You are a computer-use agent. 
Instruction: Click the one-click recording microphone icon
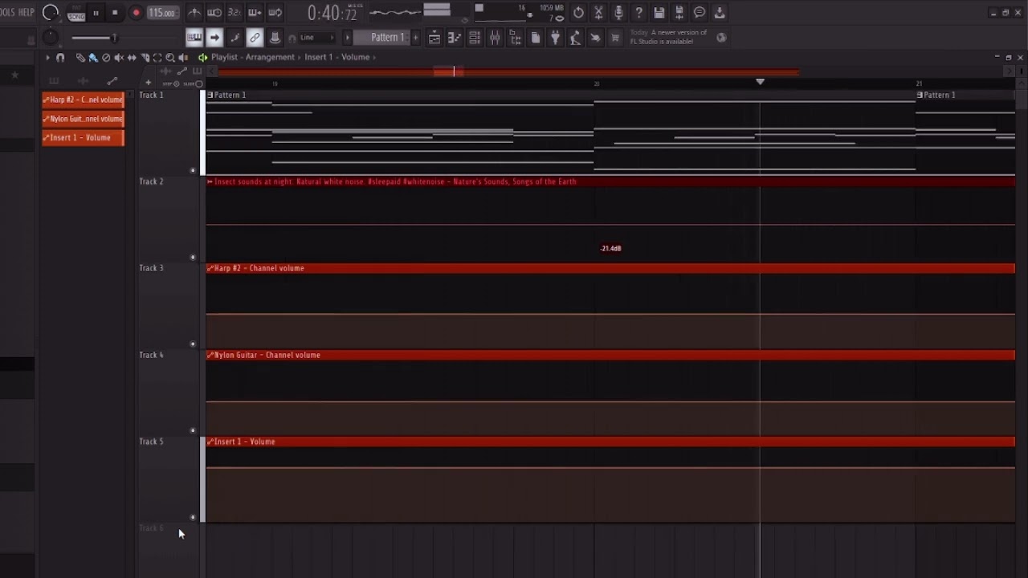[x=618, y=12]
